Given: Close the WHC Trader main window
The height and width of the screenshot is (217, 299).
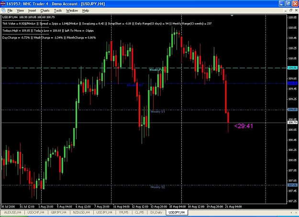Looking at the screenshot, I should pos(295,4).
